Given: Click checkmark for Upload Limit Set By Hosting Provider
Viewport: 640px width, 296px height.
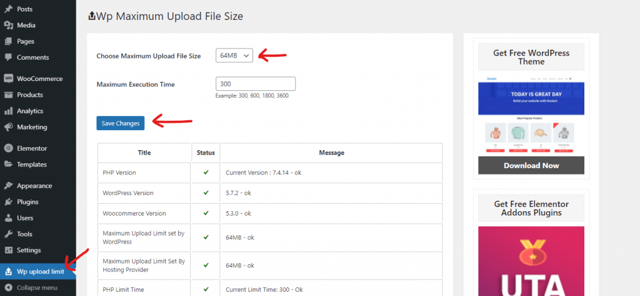Looking at the screenshot, I should click(x=206, y=265).
